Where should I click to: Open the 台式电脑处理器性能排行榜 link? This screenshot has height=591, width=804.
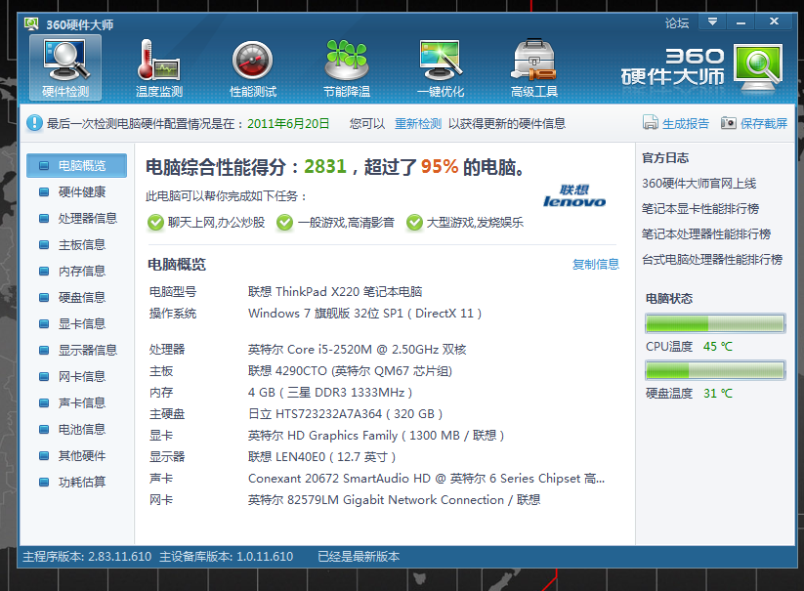712,260
